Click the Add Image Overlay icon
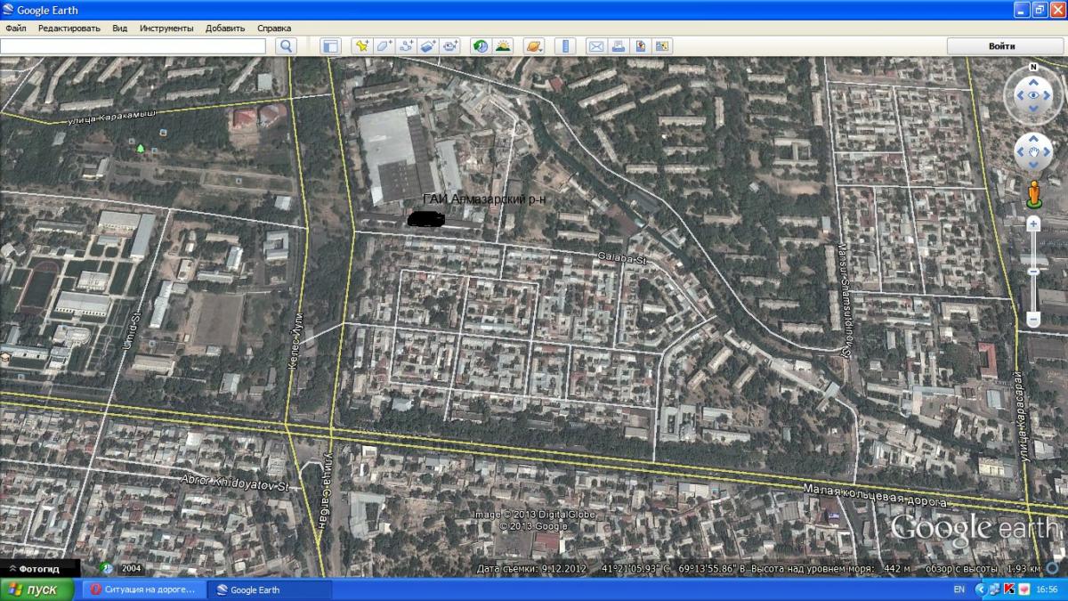 tap(428, 46)
